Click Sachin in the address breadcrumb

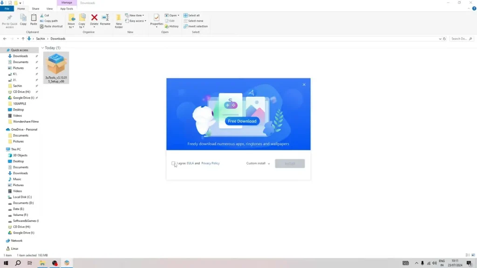pos(41,39)
